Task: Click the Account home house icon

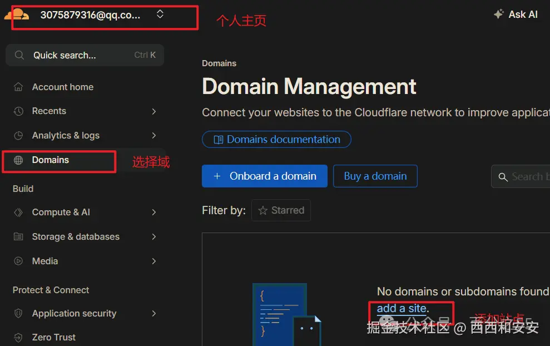Action: pos(18,87)
